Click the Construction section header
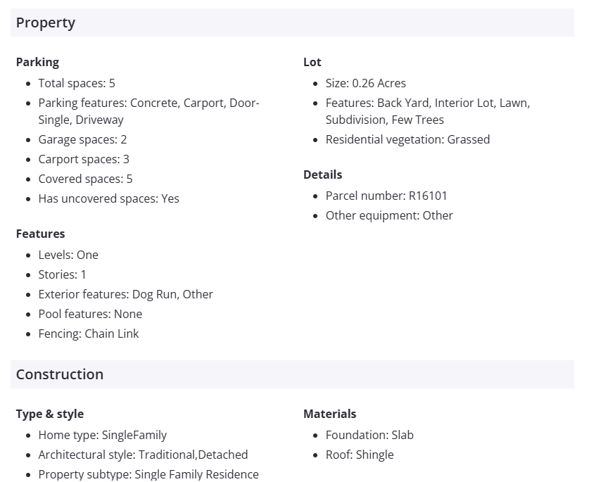 pyautogui.click(x=60, y=374)
